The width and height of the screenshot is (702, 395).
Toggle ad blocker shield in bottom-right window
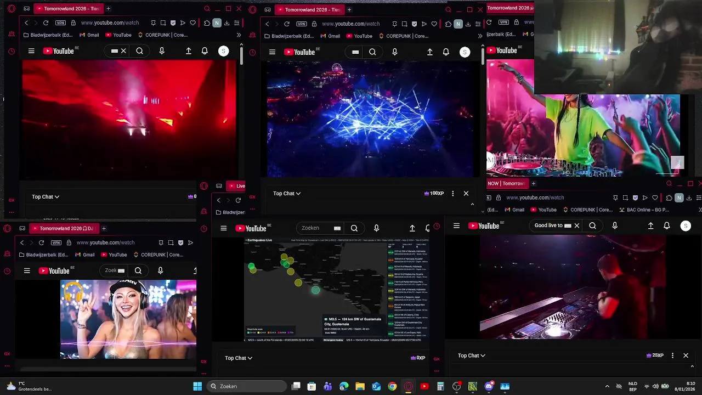point(635,198)
